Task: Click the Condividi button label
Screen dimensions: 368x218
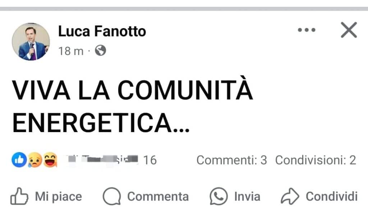Action: [332, 197]
